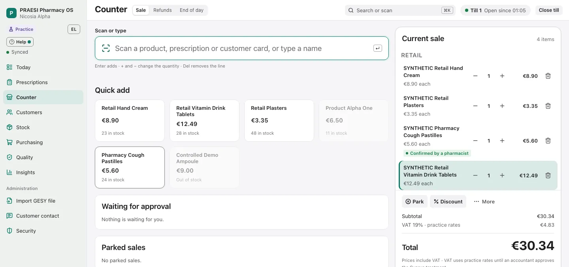569x267 pixels.
Task: Switch to the Sale tab
Action: coord(141,10)
